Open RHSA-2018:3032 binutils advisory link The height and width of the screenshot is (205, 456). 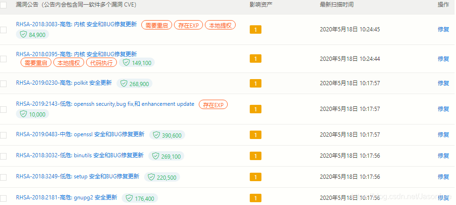tap(80, 155)
